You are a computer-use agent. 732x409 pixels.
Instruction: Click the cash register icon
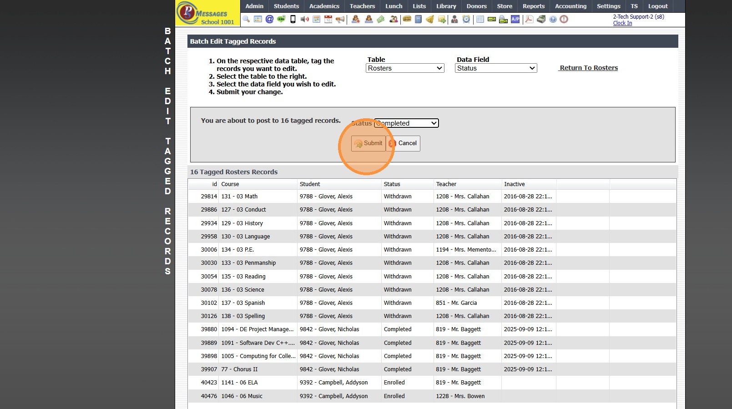pos(541,19)
